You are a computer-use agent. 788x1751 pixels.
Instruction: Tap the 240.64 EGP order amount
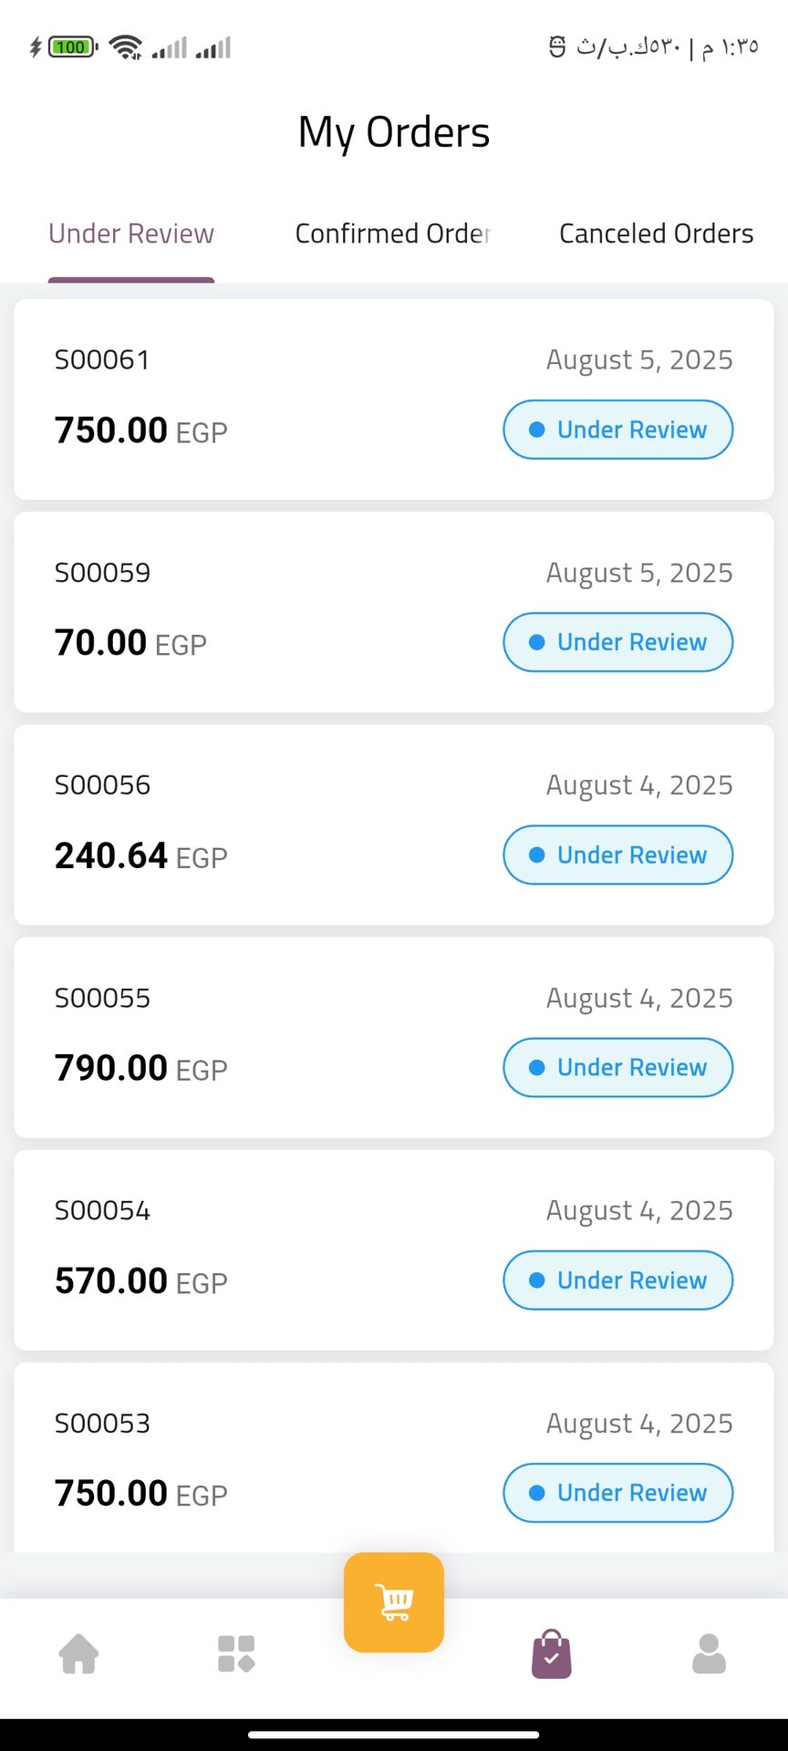pos(140,855)
